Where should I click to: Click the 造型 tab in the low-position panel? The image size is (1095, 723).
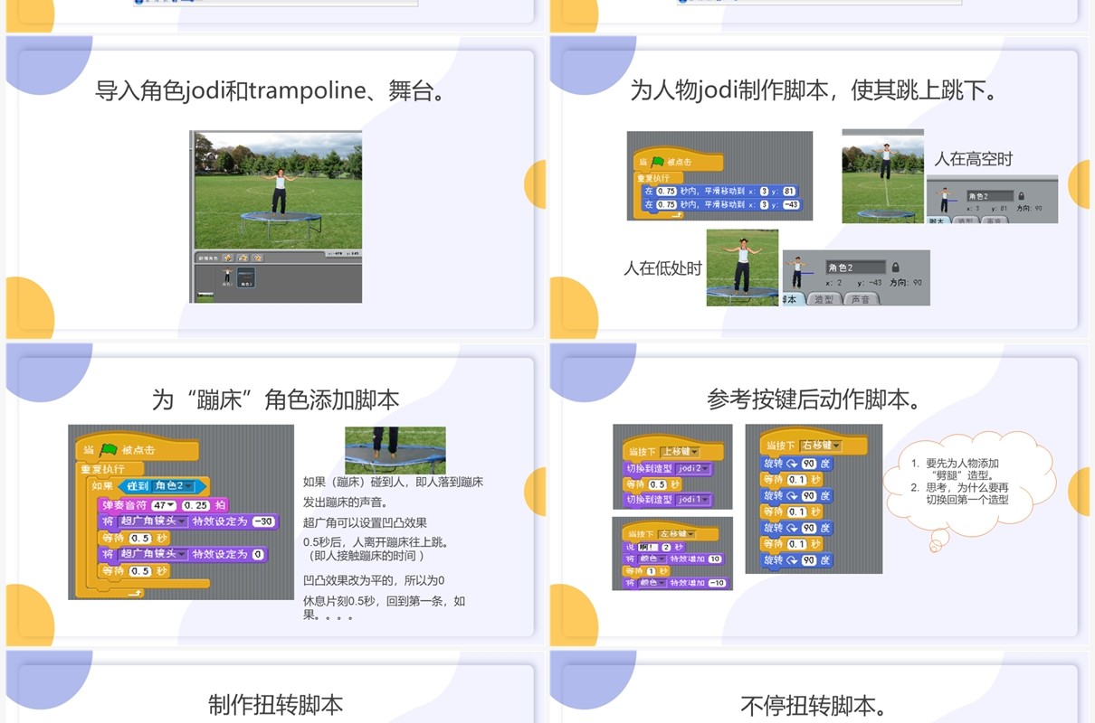point(823,299)
